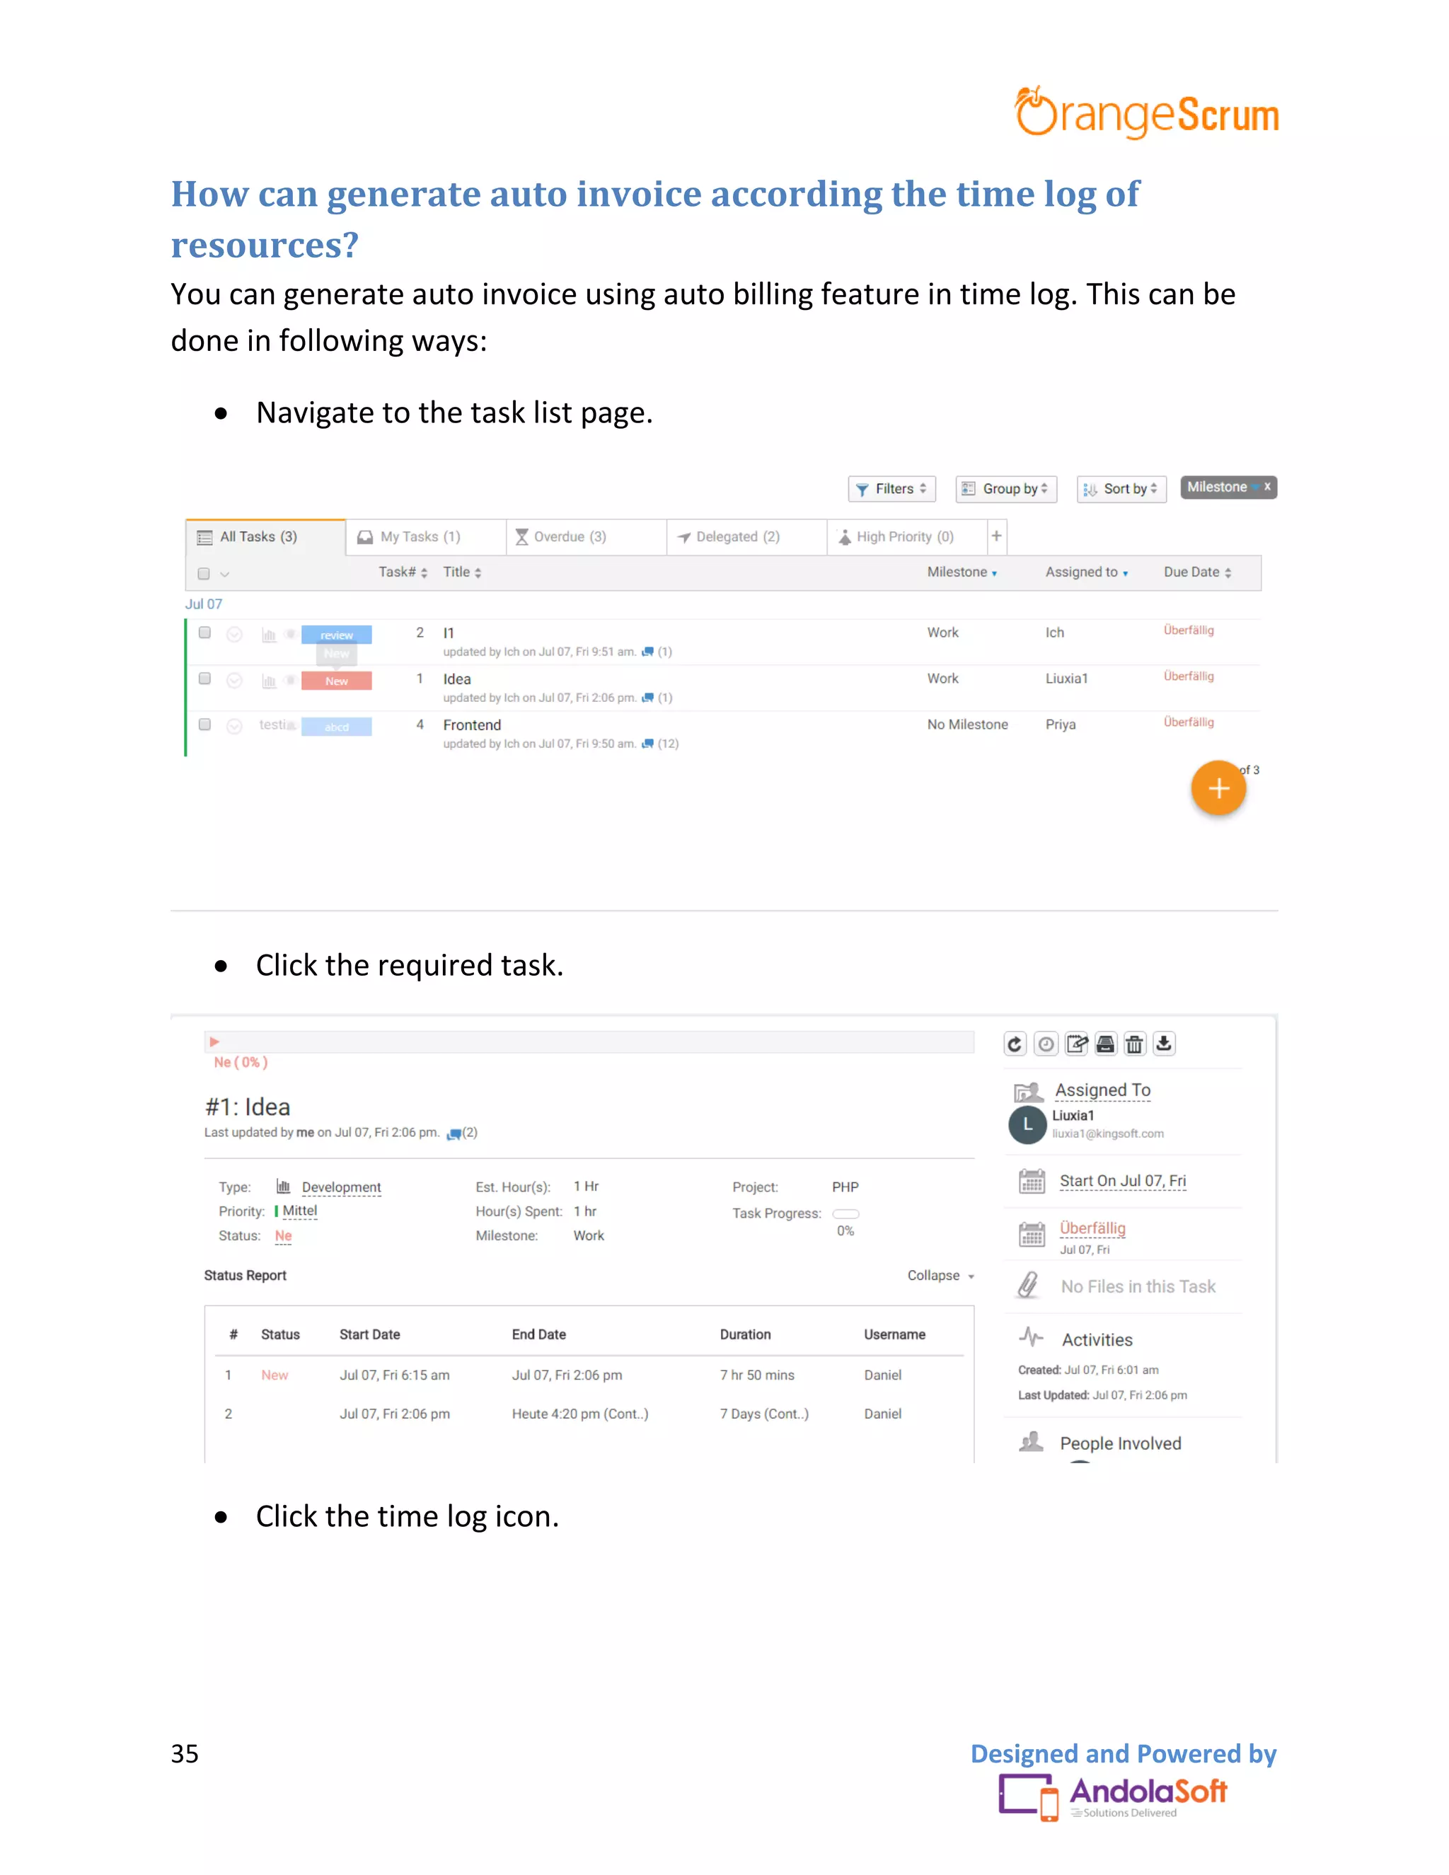
Task: Open the Sort by dropdown
Action: coord(1122,488)
